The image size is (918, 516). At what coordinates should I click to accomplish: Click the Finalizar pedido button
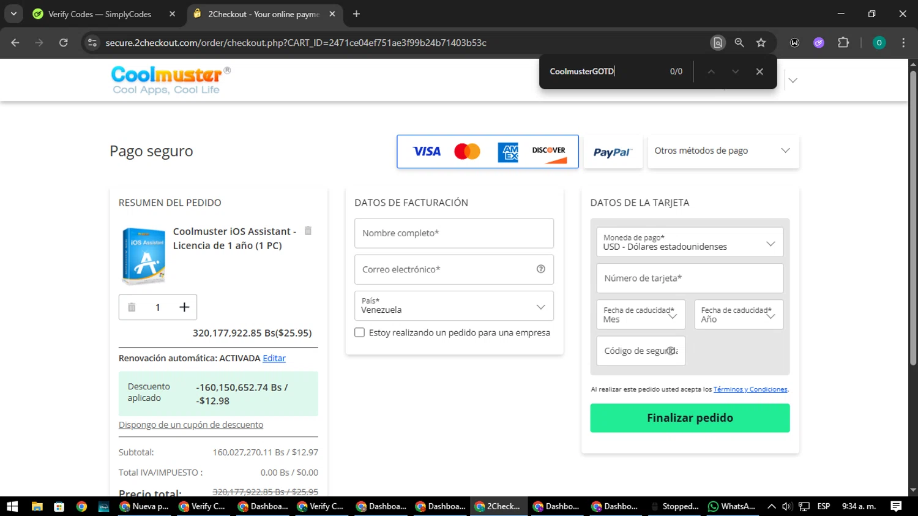click(x=690, y=418)
